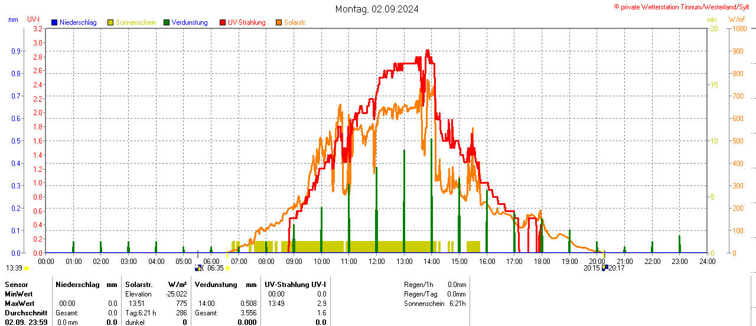Click the yellow Sonnenschein legend swatch
The width and height of the screenshot is (756, 326).
point(110,22)
